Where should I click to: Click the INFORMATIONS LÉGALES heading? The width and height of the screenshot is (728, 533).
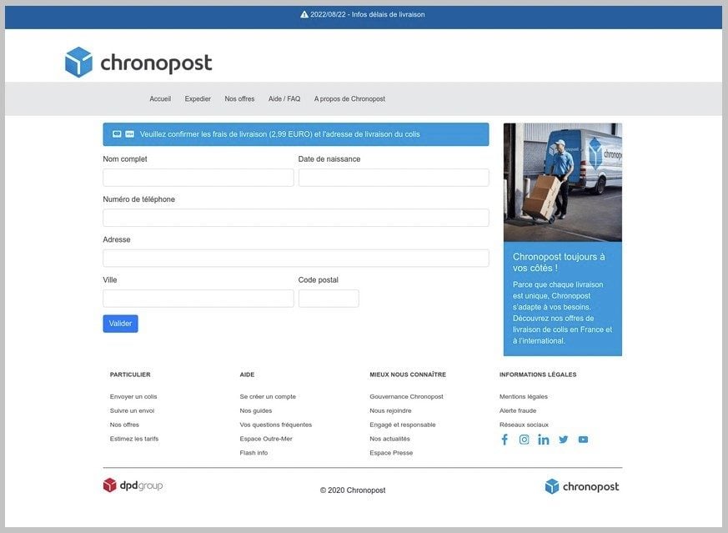[538, 375]
